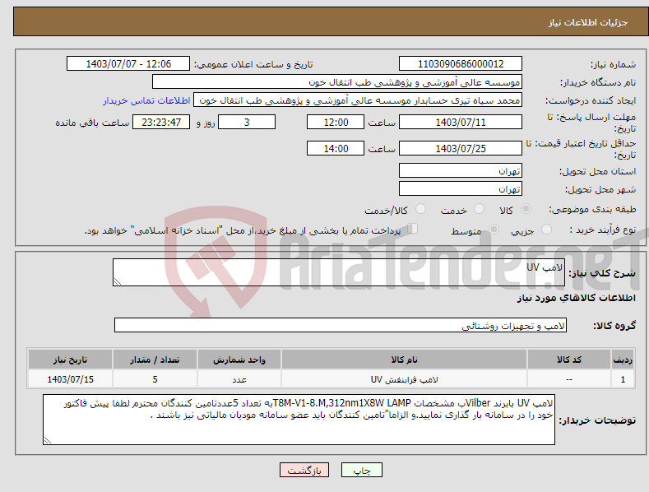Click the اطلاعات کالاهای مورد نیاز heading
The height and width of the screenshot is (492, 649).
(576, 298)
